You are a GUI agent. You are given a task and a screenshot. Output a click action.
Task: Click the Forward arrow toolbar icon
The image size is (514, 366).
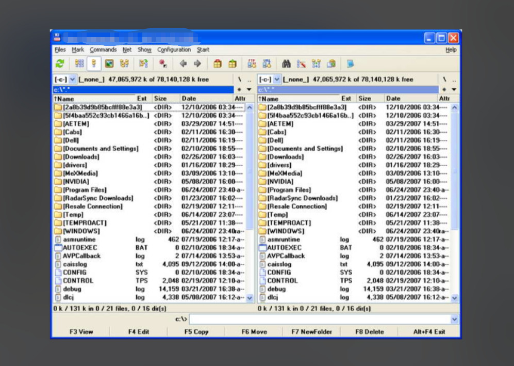197,63
